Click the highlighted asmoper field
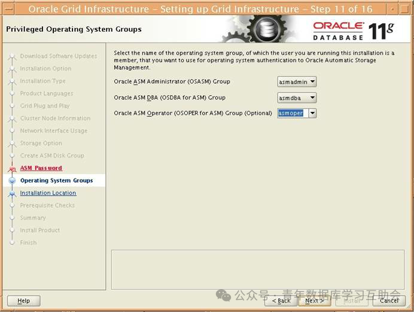414x312 pixels. pyautogui.click(x=293, y=113)
